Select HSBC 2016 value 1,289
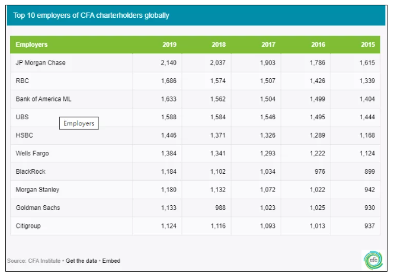Viewport: 394px width, 277px height. [318, 135]
